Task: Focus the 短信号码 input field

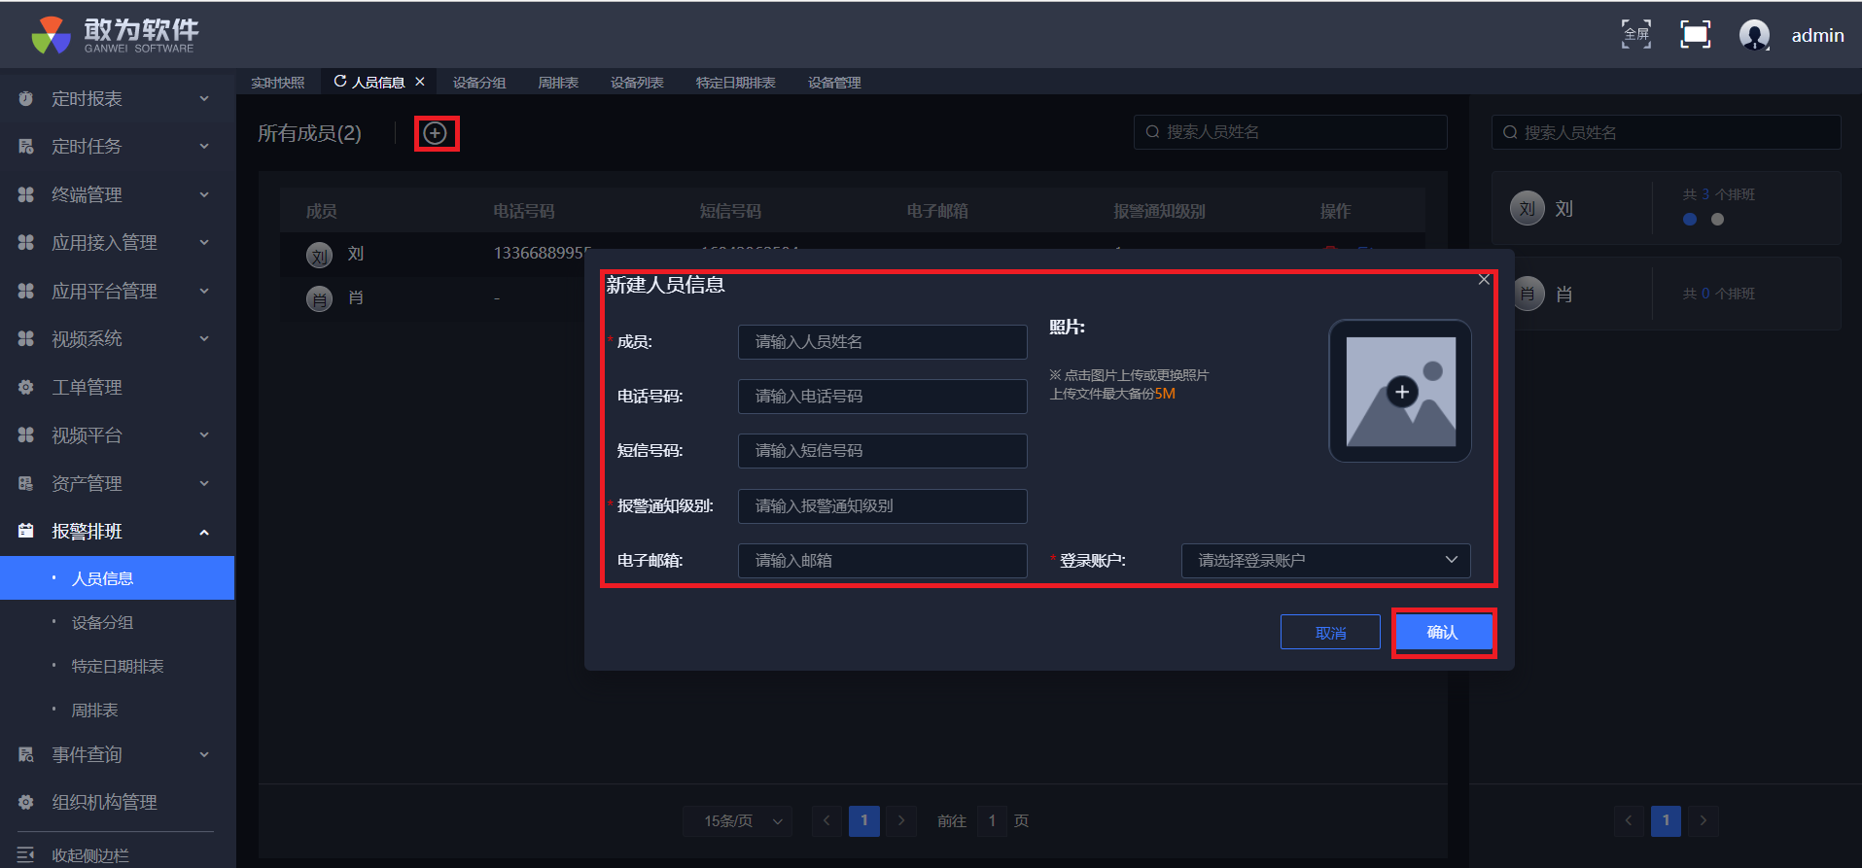Action: 883,451
